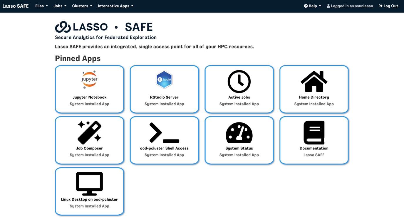404x222 pixels.
Task: Launch RStudio via its hexagon icon
Action: click(164, 80)
